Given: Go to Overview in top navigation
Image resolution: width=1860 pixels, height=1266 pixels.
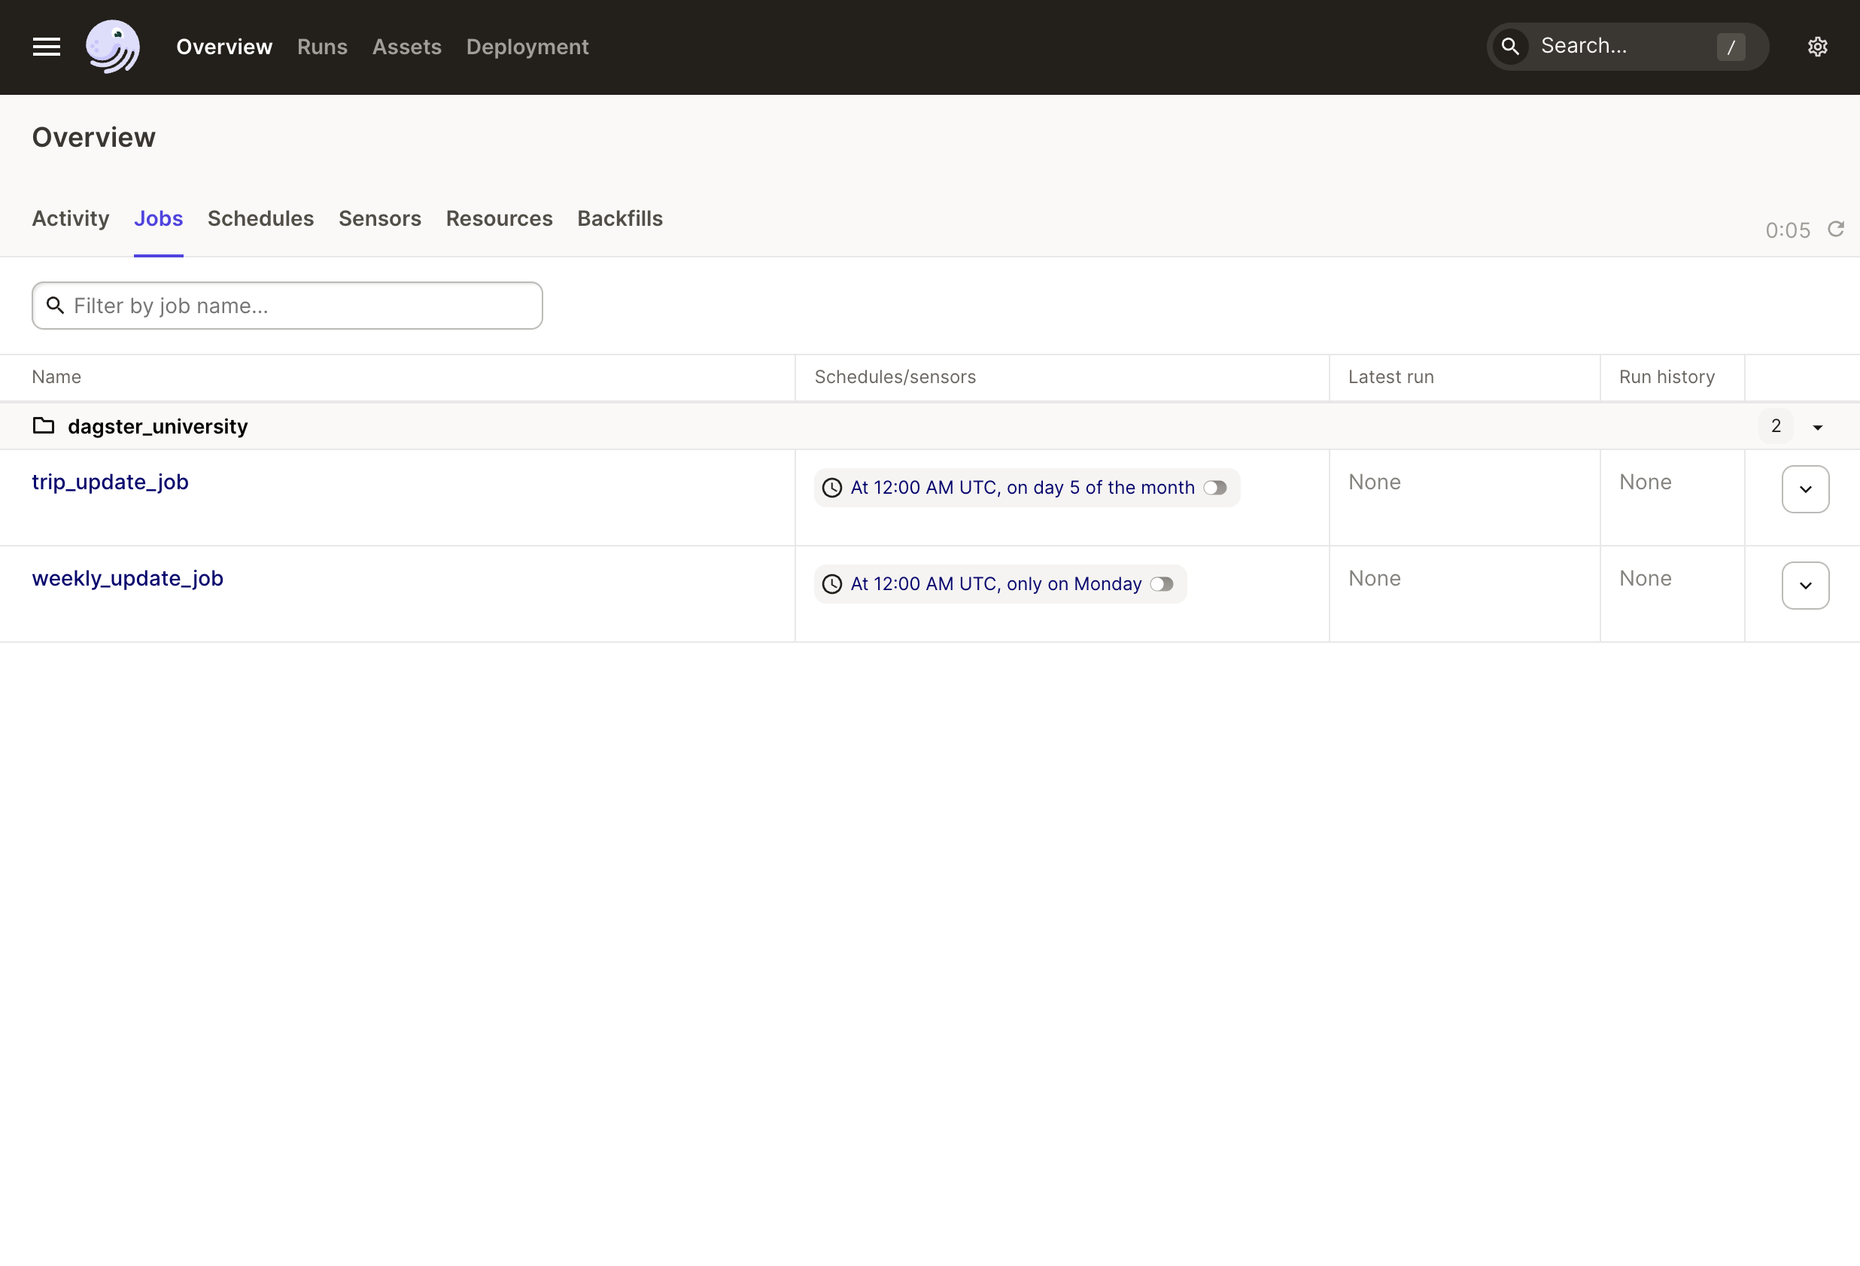Looking at the screenshot, I should [224, 47].
